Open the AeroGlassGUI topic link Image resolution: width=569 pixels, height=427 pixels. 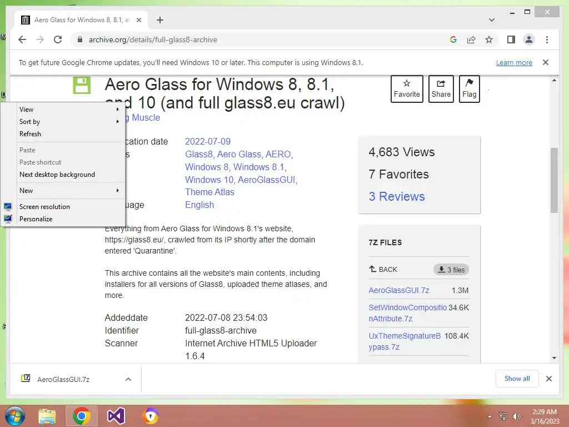[x=267, y=180]
